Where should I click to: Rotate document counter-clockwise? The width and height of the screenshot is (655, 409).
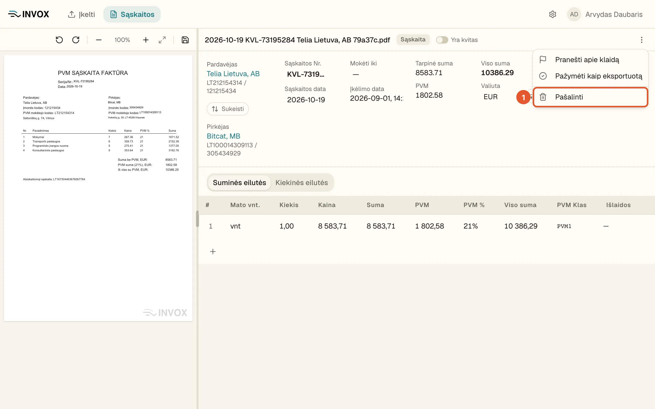[x=59, y=40]
